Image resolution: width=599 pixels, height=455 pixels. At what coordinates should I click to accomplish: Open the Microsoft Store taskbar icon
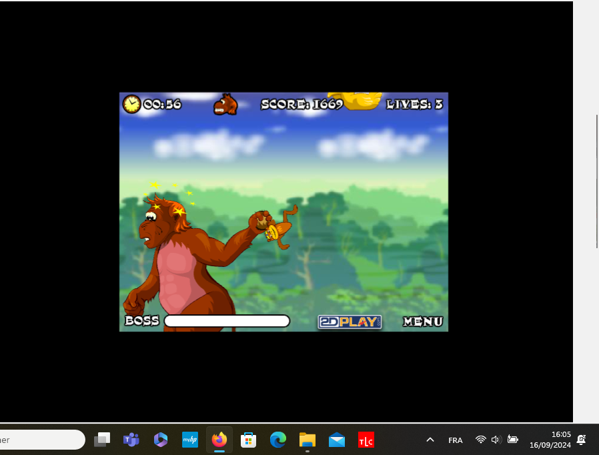tap(248, 440)
